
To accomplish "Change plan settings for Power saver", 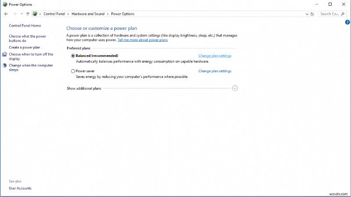I will click(215, 71).
